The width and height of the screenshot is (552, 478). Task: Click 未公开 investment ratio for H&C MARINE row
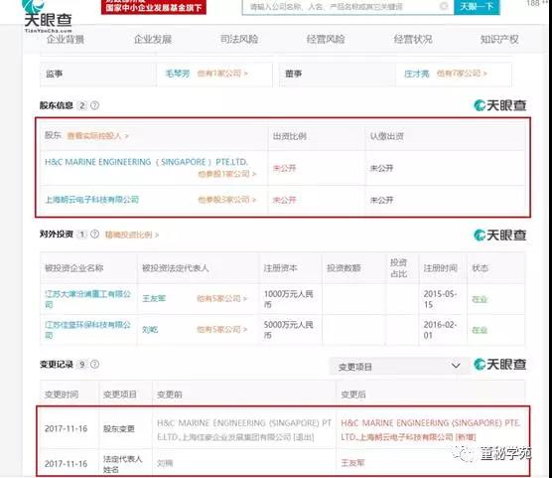[285, 168]
